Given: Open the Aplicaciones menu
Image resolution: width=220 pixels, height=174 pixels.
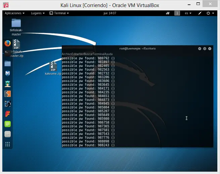Looking at the screenshot, I should click(x=14, y=13).
